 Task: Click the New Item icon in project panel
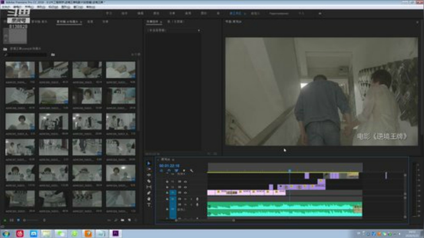129,220
